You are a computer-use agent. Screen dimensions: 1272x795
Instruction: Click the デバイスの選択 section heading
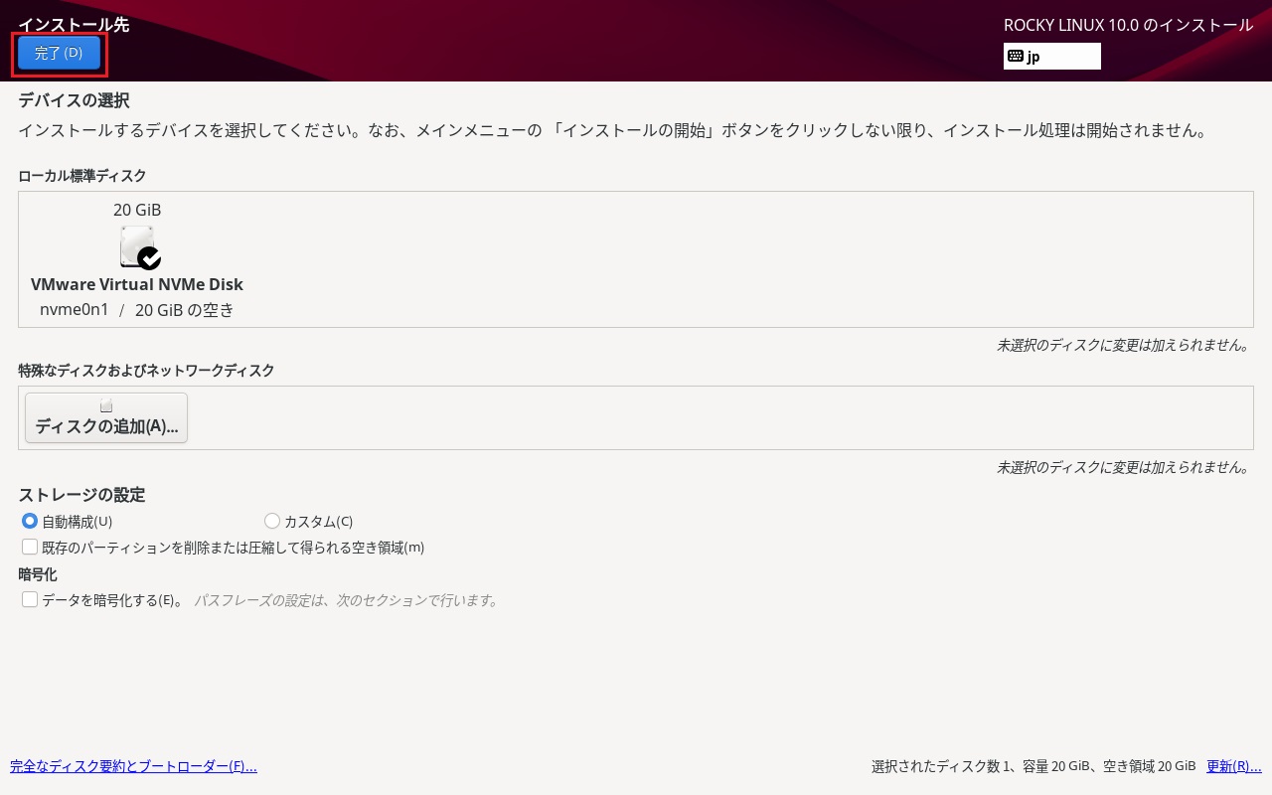coord(74,100)
